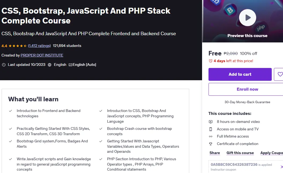The width and height of the screenshot is (283, 173).
Task: Click the English language text
Action: click(x=60, y=65)
